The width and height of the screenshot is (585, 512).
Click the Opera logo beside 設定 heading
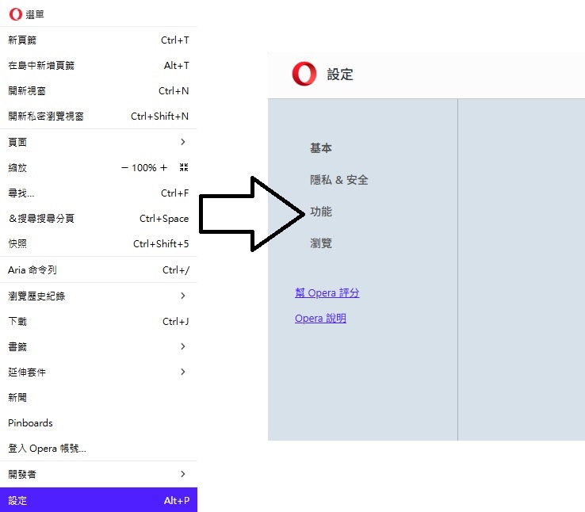304,74
